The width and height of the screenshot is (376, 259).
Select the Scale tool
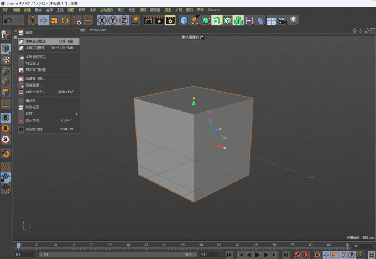pyautogui.click(x=54, y=20)
